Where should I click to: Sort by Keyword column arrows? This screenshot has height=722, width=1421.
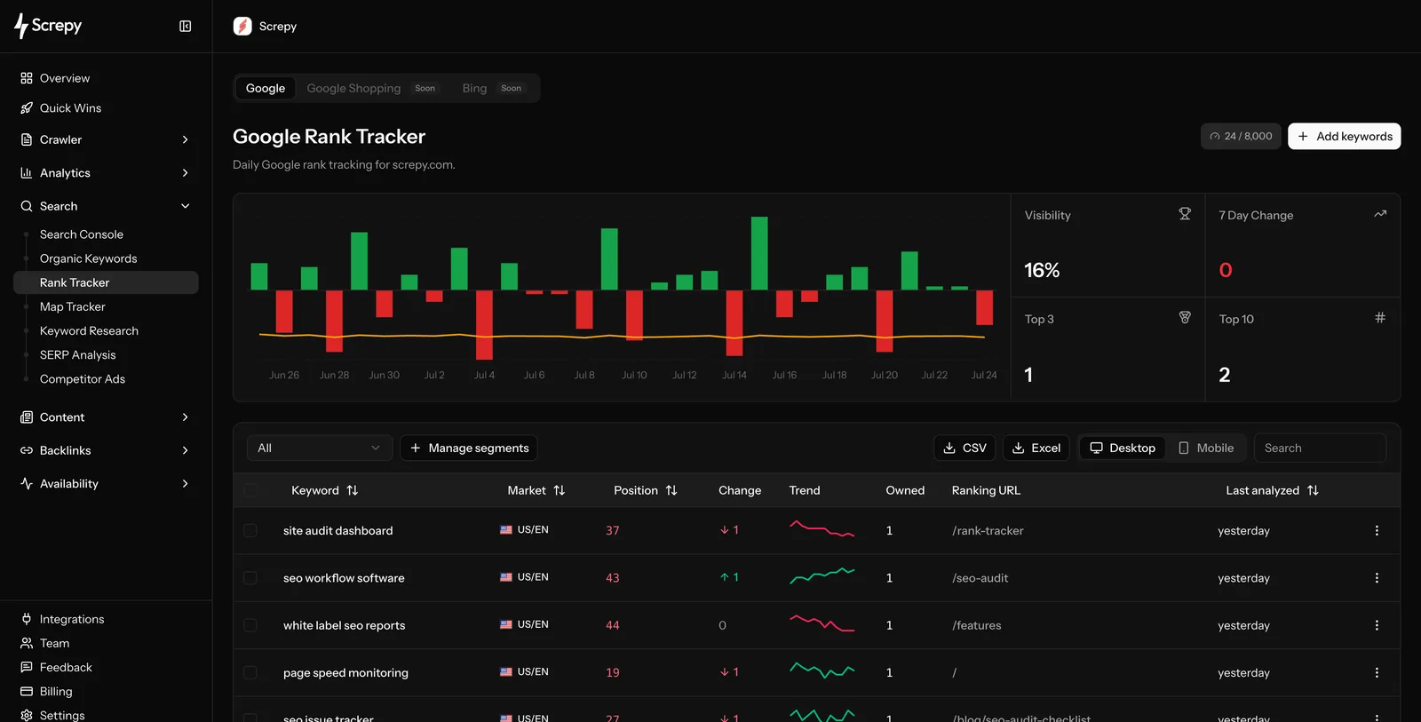tap(353, 490)
